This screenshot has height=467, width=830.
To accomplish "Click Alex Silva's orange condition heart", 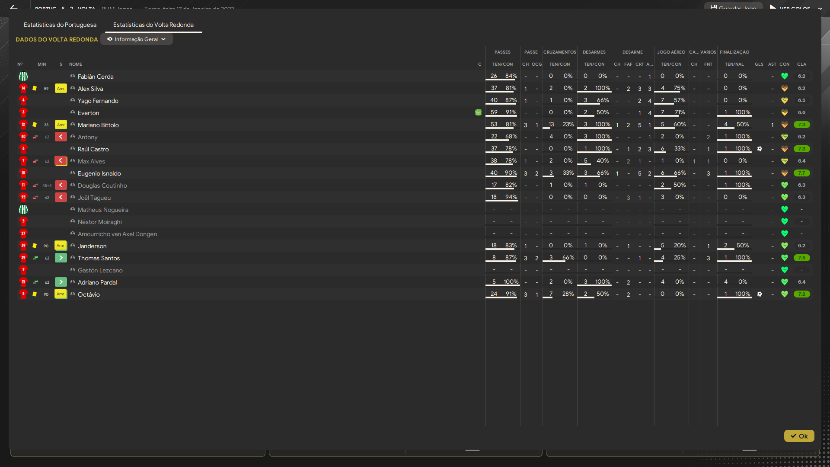I will (785, 88).
